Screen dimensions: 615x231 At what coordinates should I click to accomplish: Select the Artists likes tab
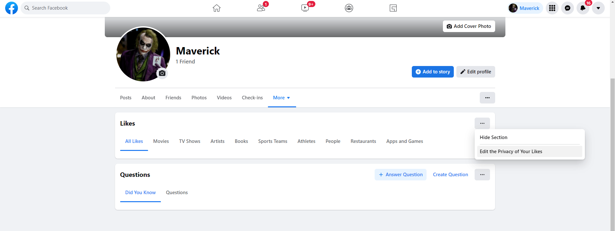tap(217, 141)
